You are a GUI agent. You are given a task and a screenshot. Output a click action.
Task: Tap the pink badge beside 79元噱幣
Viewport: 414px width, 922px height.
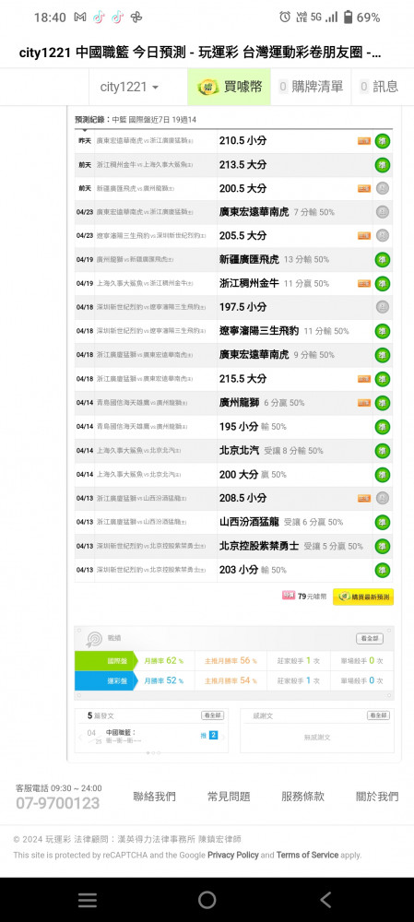(289, 597)
